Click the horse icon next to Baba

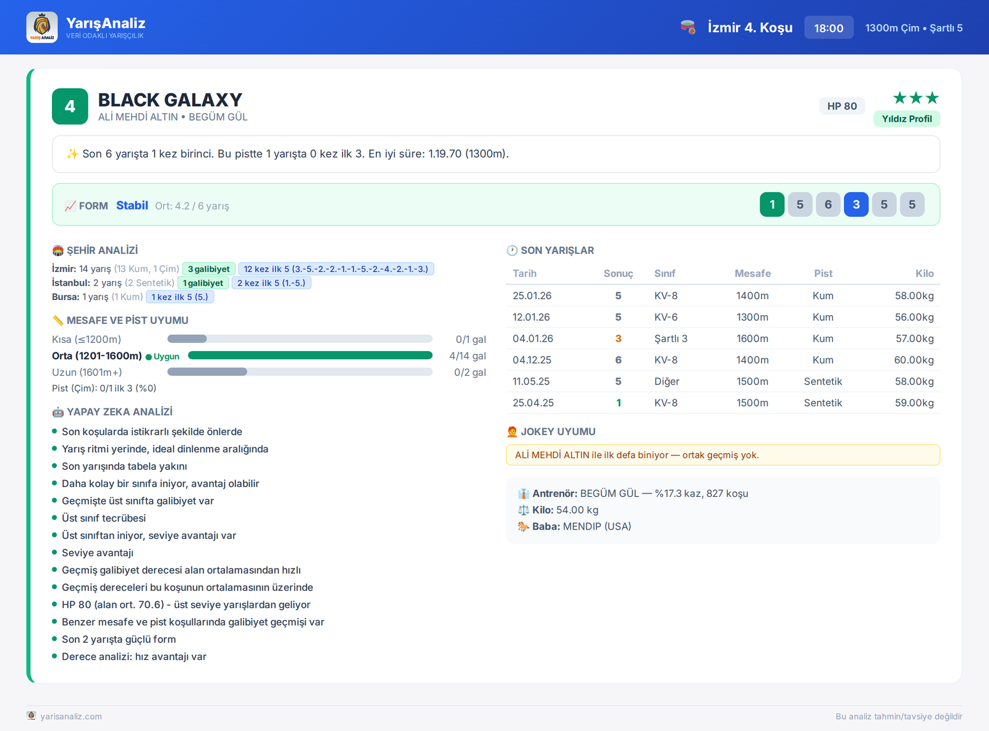(524, 526)
